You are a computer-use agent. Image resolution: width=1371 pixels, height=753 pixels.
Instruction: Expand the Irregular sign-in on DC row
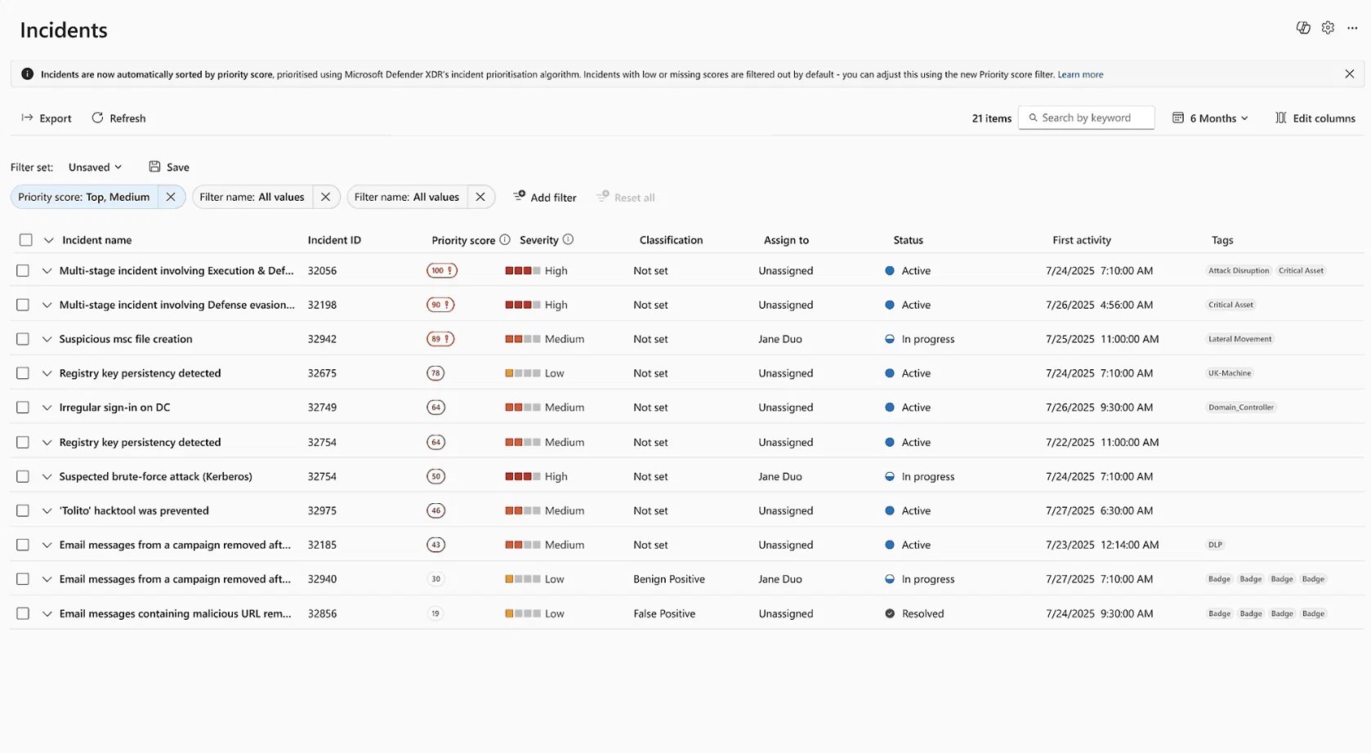click(x=47, y=408)
